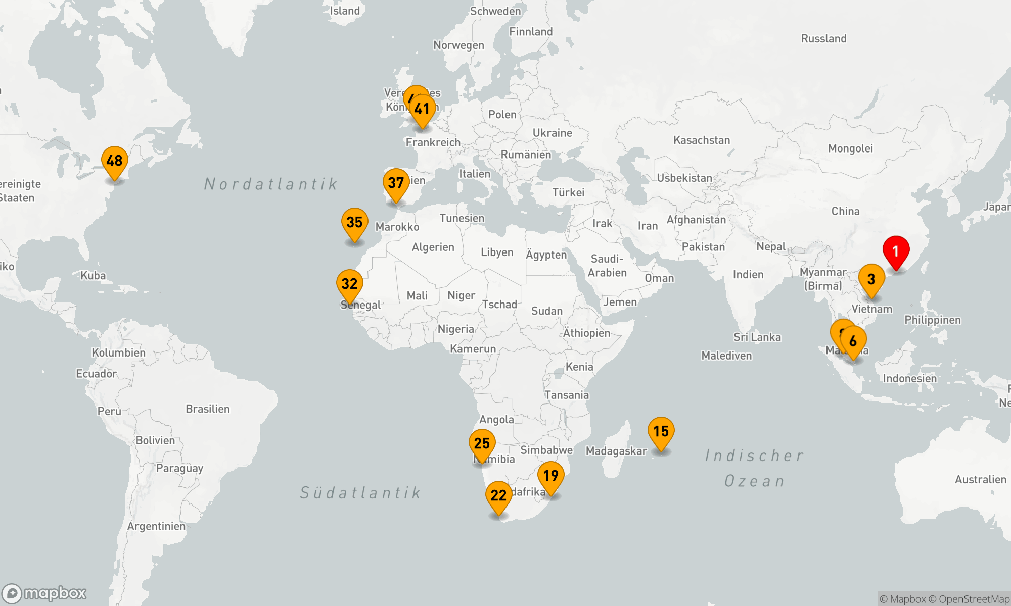Click the Nordatlantik ocean label
This screenshot has width=1011, height=606.
tap(271, 184)
